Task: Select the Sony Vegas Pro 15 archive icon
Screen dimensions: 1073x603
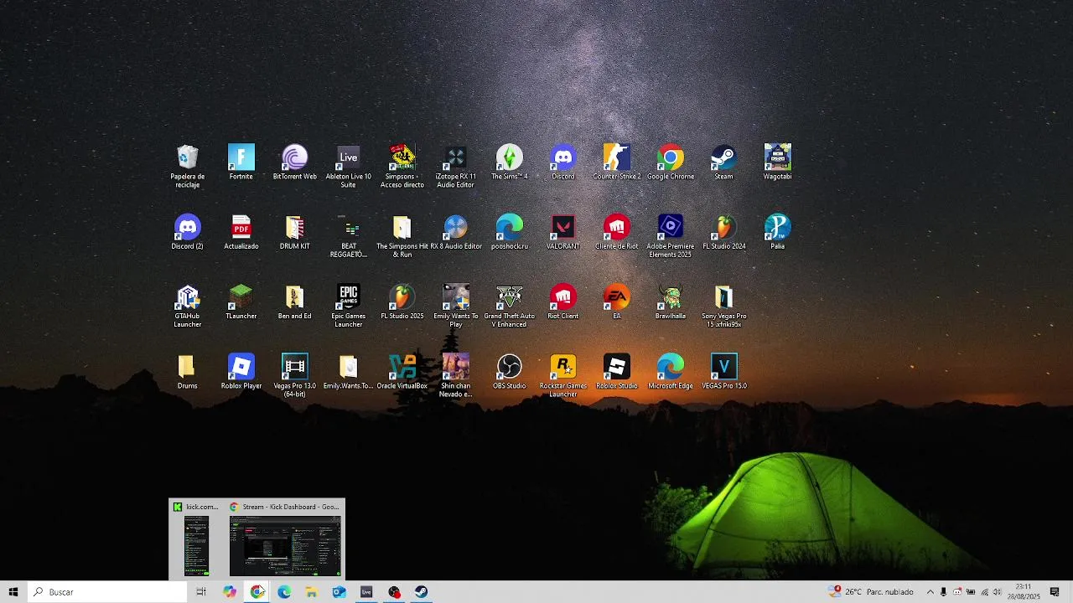Action: click(724, 306)
